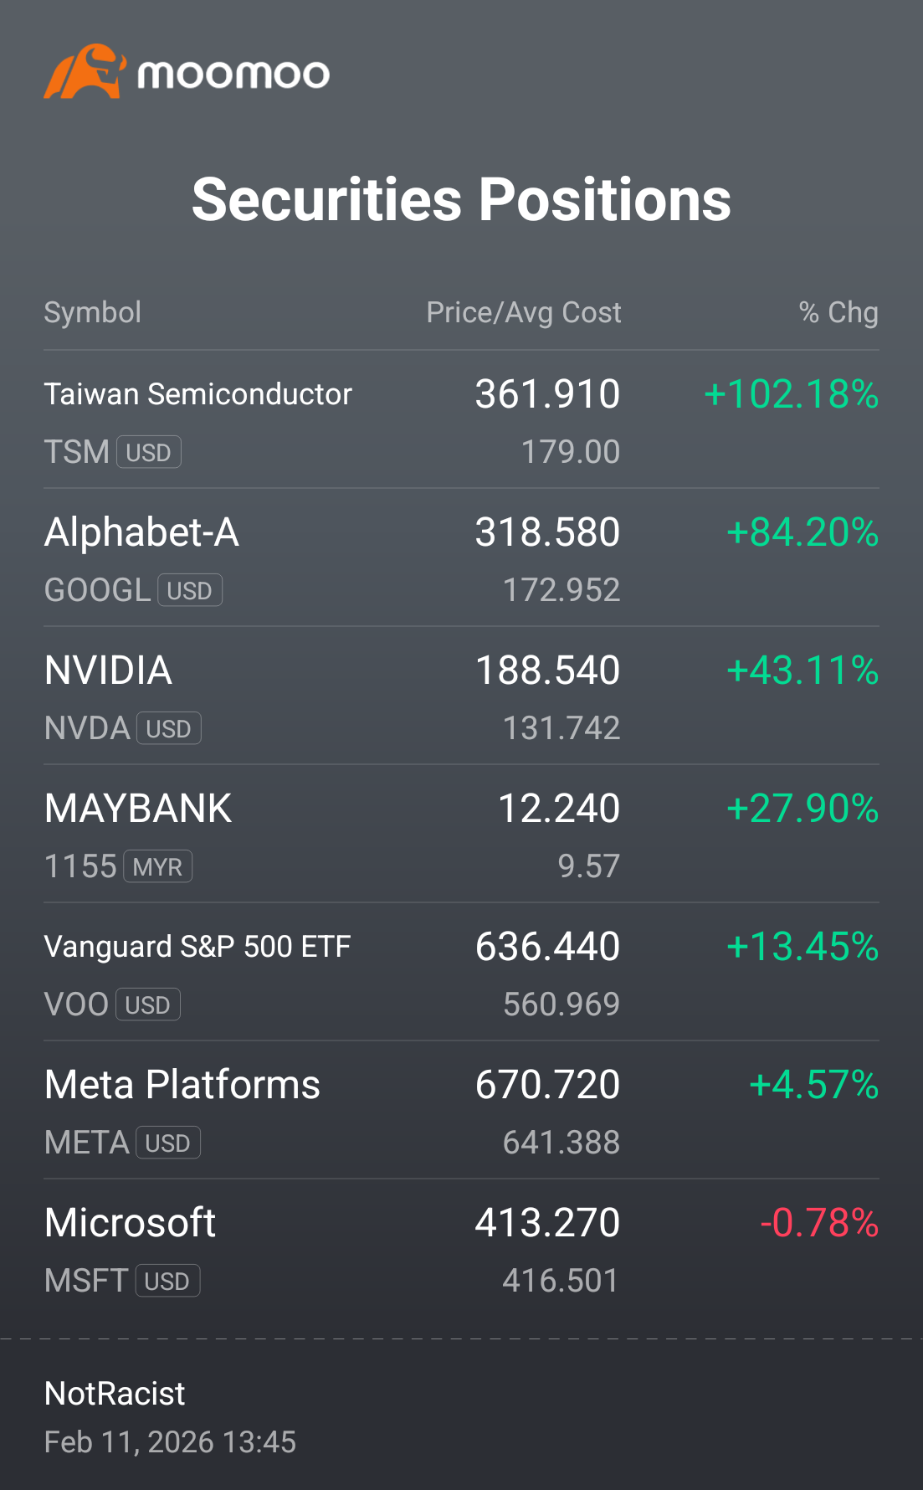Click the moomoo brand wordmark
Image resolution: width=923 pixels, height=1490 pixels.
(x=233, y=74)
